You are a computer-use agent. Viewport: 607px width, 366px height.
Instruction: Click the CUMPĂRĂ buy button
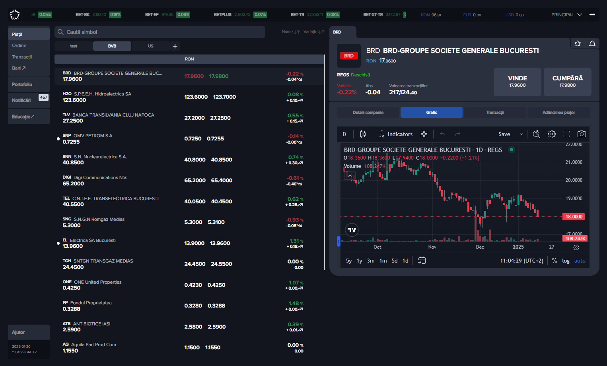pyautogui.click(x=567, y=82)
